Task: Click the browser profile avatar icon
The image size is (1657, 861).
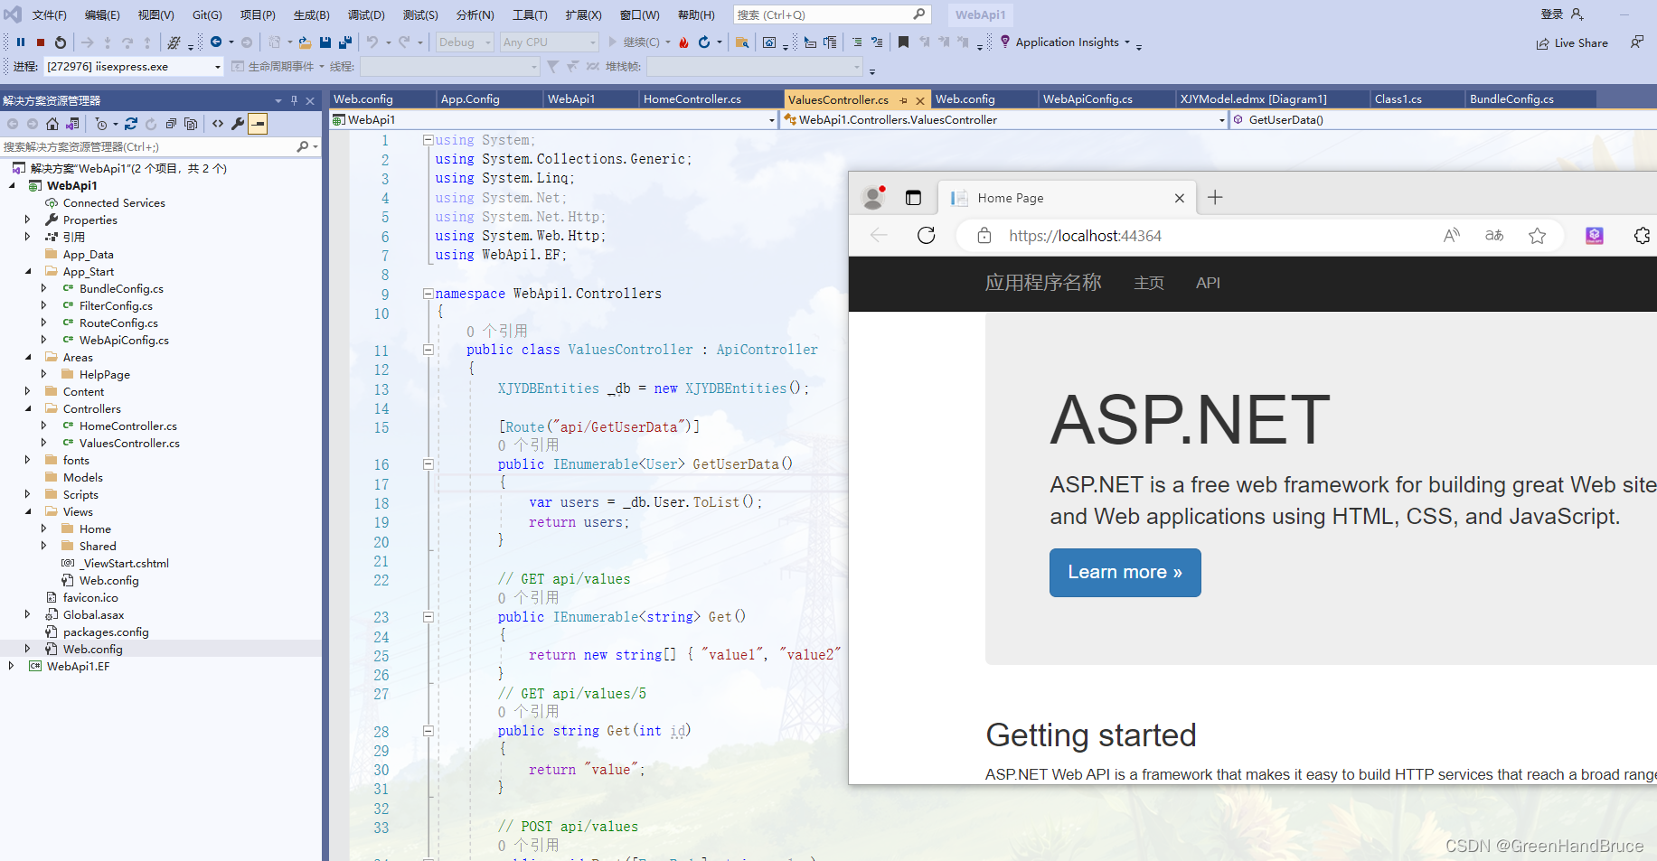Action: pos(874,198)
